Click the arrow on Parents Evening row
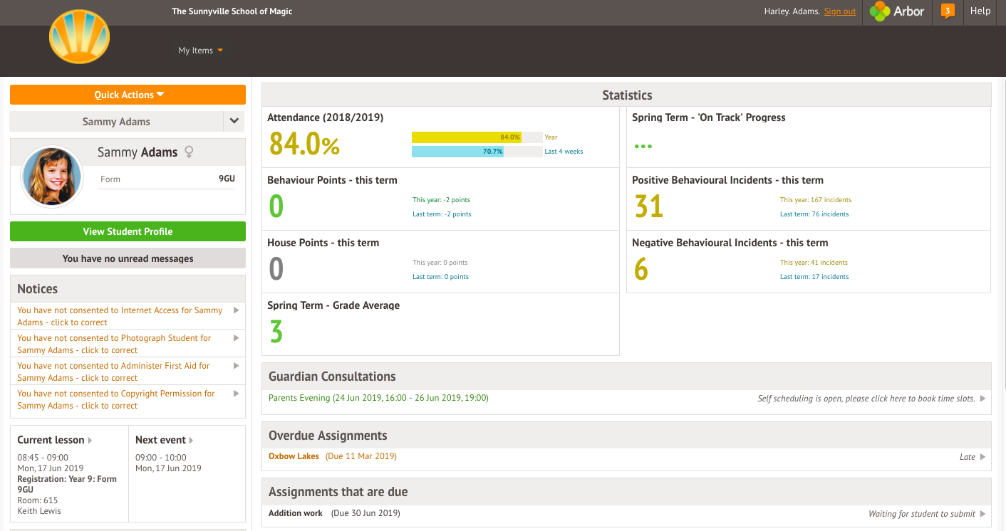The image size is (1006, 531). coord(983,399)
